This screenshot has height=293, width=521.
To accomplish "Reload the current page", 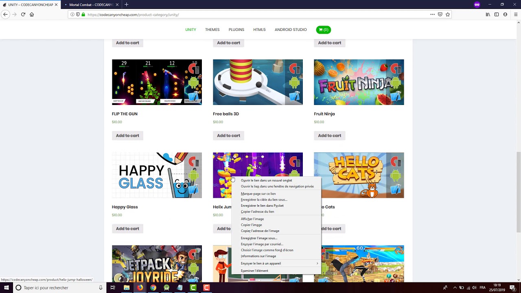I will (x=23, y=14).
